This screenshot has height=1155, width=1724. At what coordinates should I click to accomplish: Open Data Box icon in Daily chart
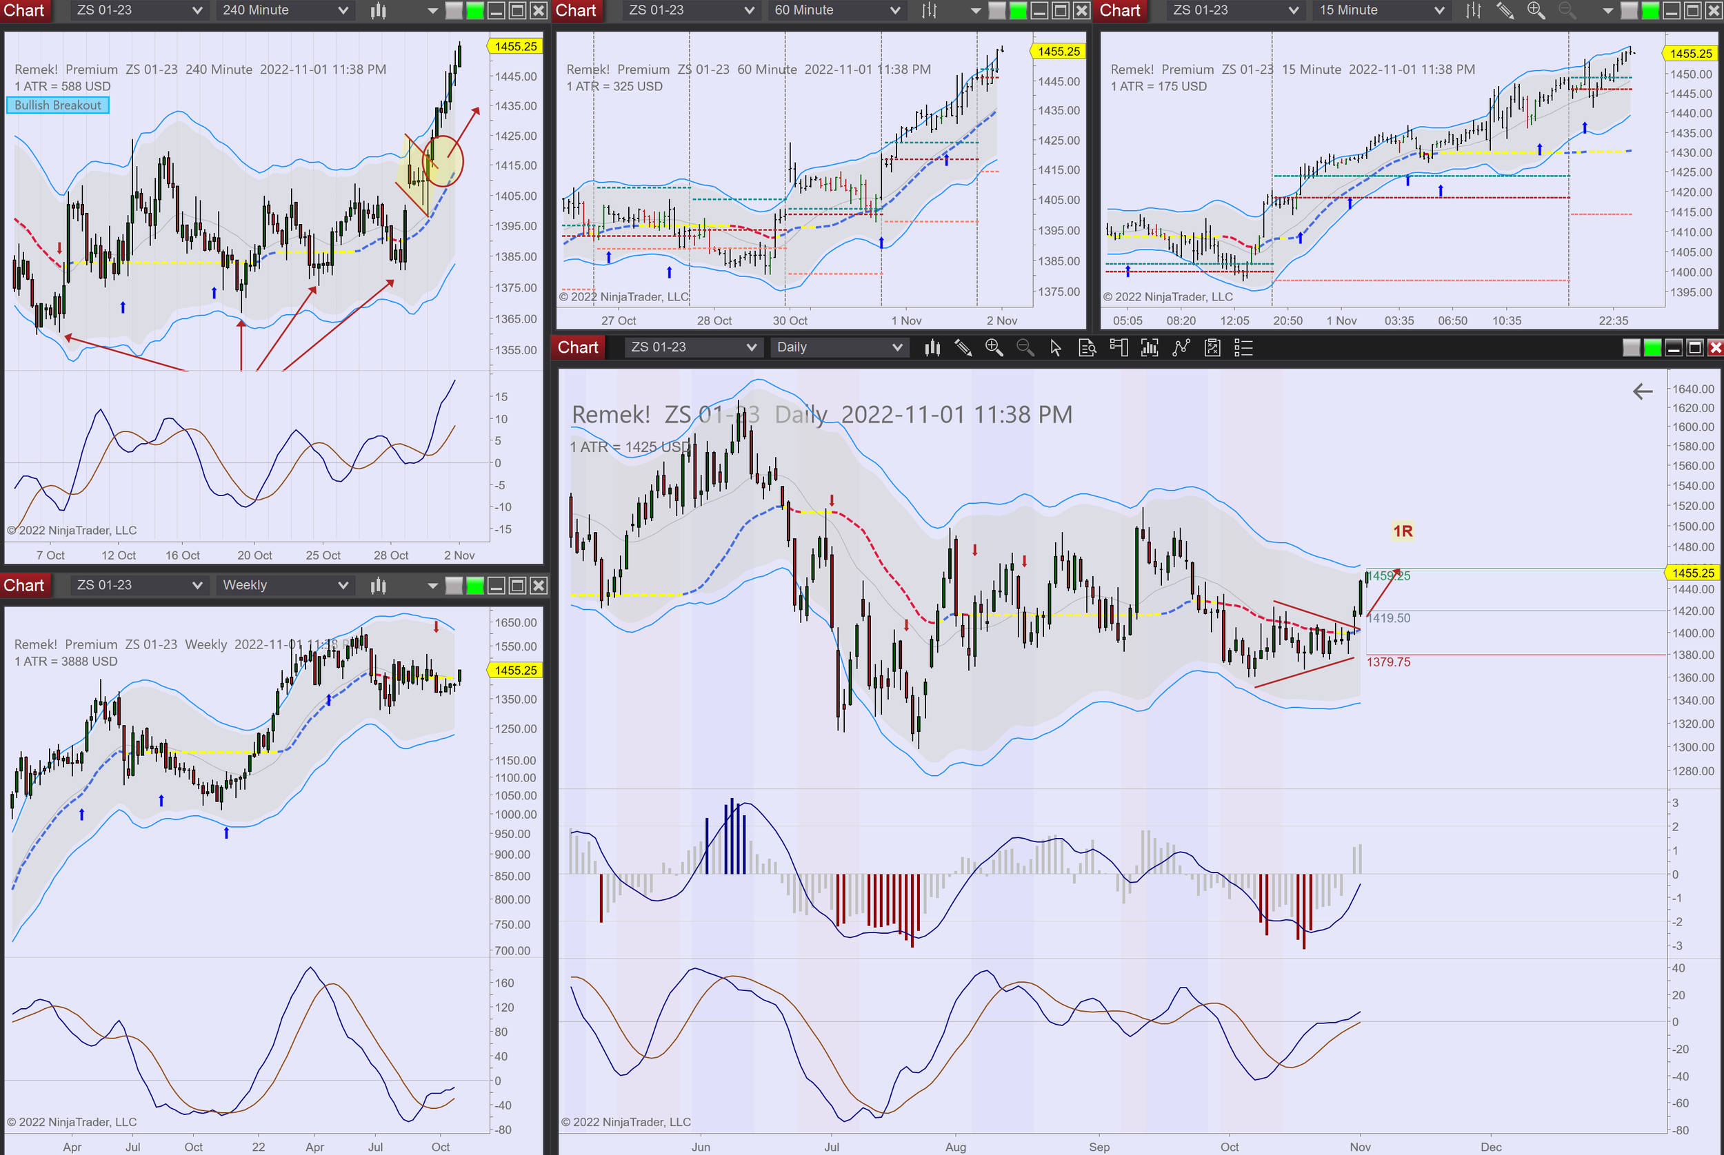pyautogui.click(x=1086, y=347)
